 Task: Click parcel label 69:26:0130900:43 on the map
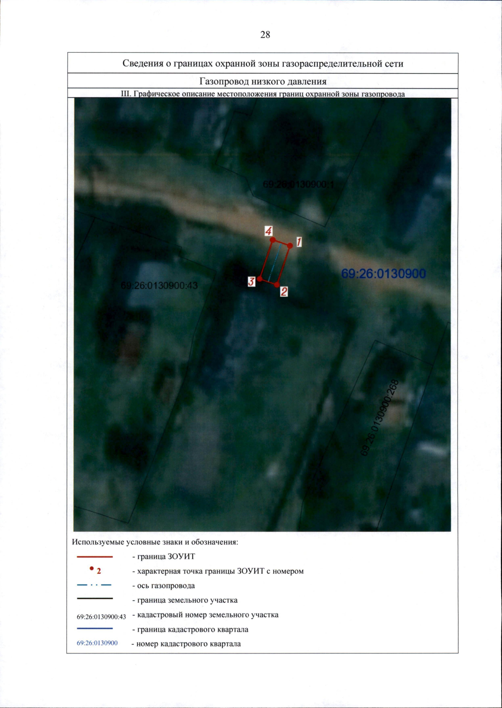159,285
